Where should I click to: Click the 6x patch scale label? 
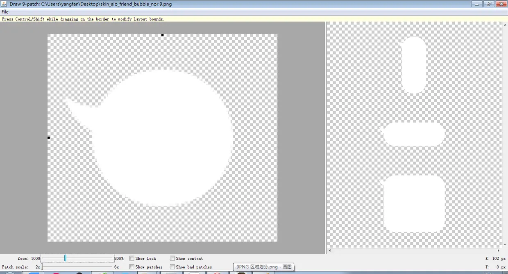point(116,267)
